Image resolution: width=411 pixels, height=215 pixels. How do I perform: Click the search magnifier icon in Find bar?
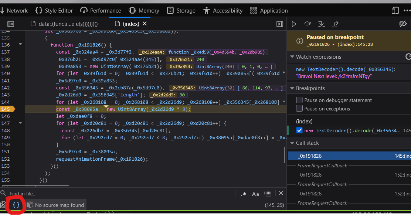point(3,193)
